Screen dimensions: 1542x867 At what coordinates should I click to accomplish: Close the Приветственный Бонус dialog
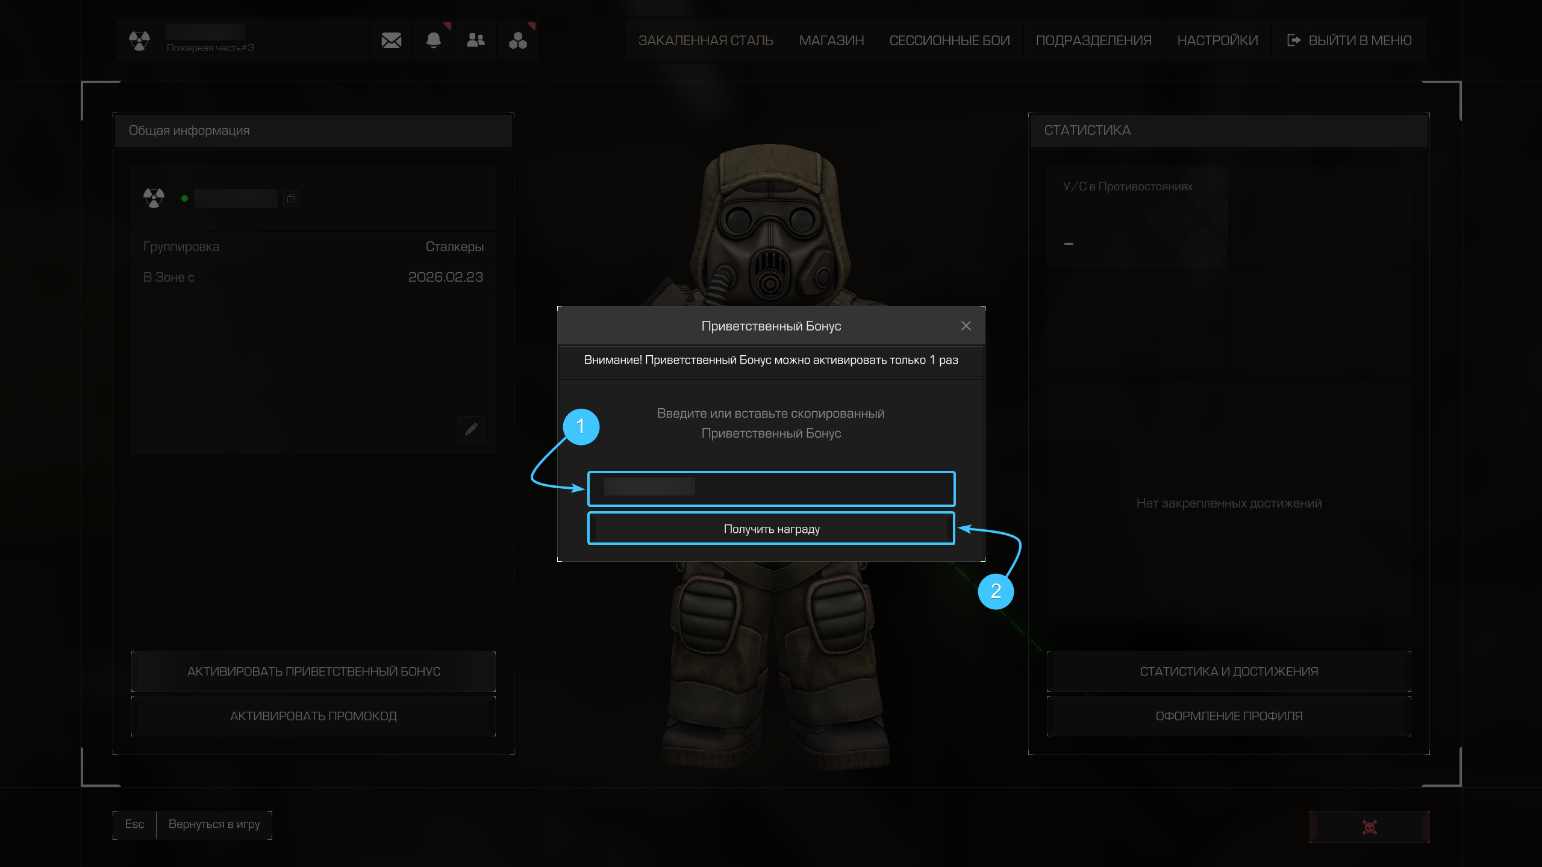966,326
